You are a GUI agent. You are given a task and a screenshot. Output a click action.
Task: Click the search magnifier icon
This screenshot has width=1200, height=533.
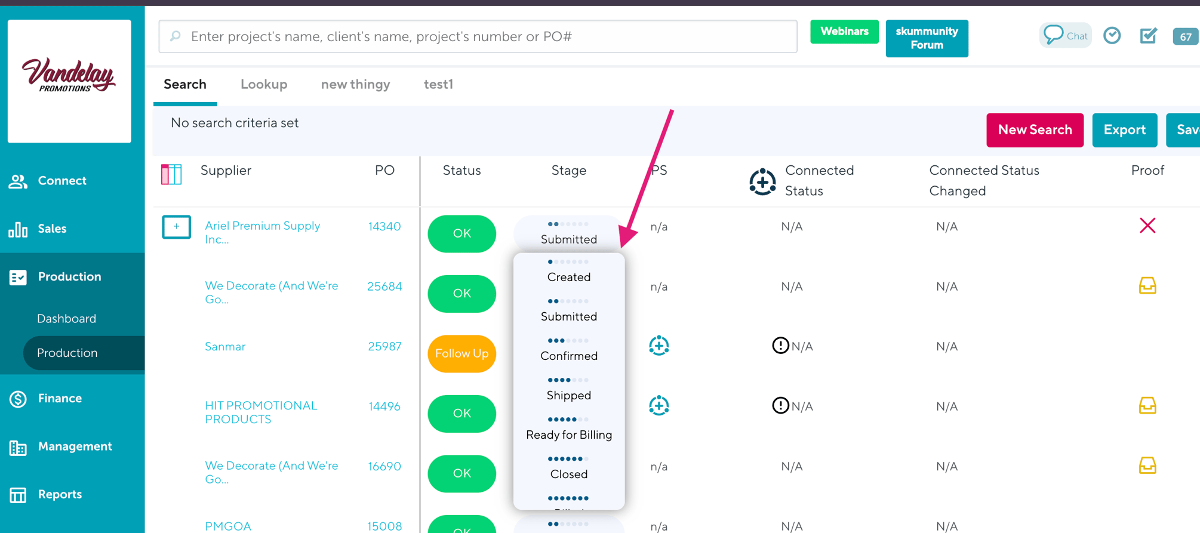(x=176, y=36)
